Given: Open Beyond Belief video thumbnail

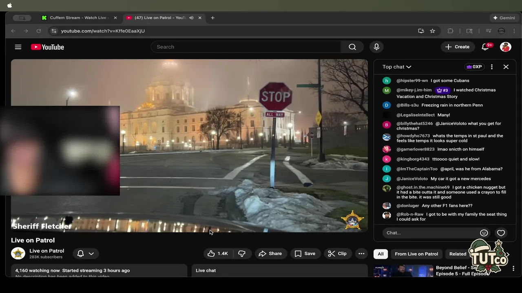Looking at the screenshot, I should (x=403, y=271).
